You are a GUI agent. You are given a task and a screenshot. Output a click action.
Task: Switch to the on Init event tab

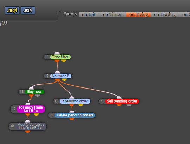point(89,15)
